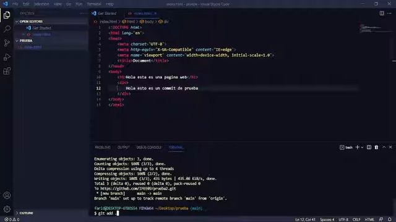The image size is (396, 222).
Task: Open Explorer panel More Actions ellipsis
Action: click(x=82, y=14)
